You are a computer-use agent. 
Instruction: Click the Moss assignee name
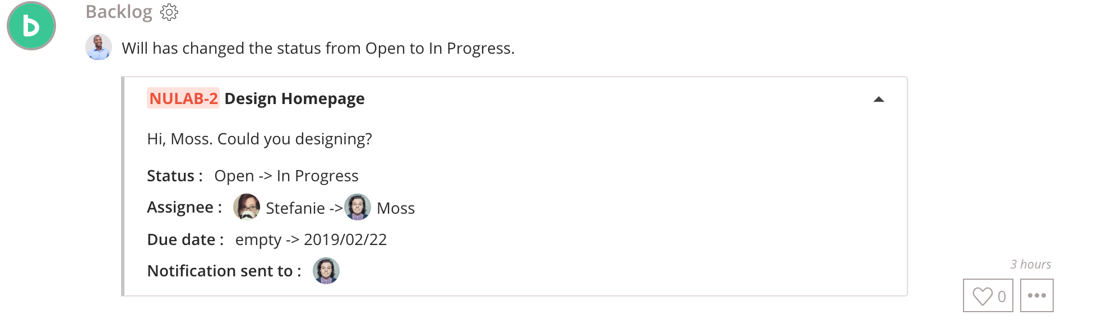pos(396,208)
